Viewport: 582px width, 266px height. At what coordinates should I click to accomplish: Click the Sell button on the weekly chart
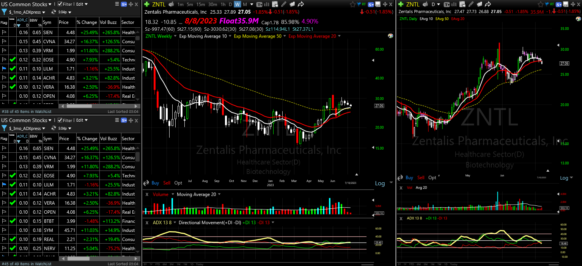tap(167, 183)
